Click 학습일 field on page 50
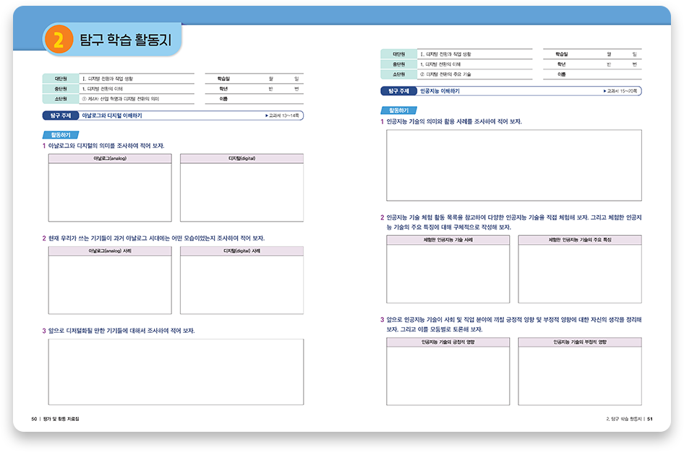 point(255,79)
